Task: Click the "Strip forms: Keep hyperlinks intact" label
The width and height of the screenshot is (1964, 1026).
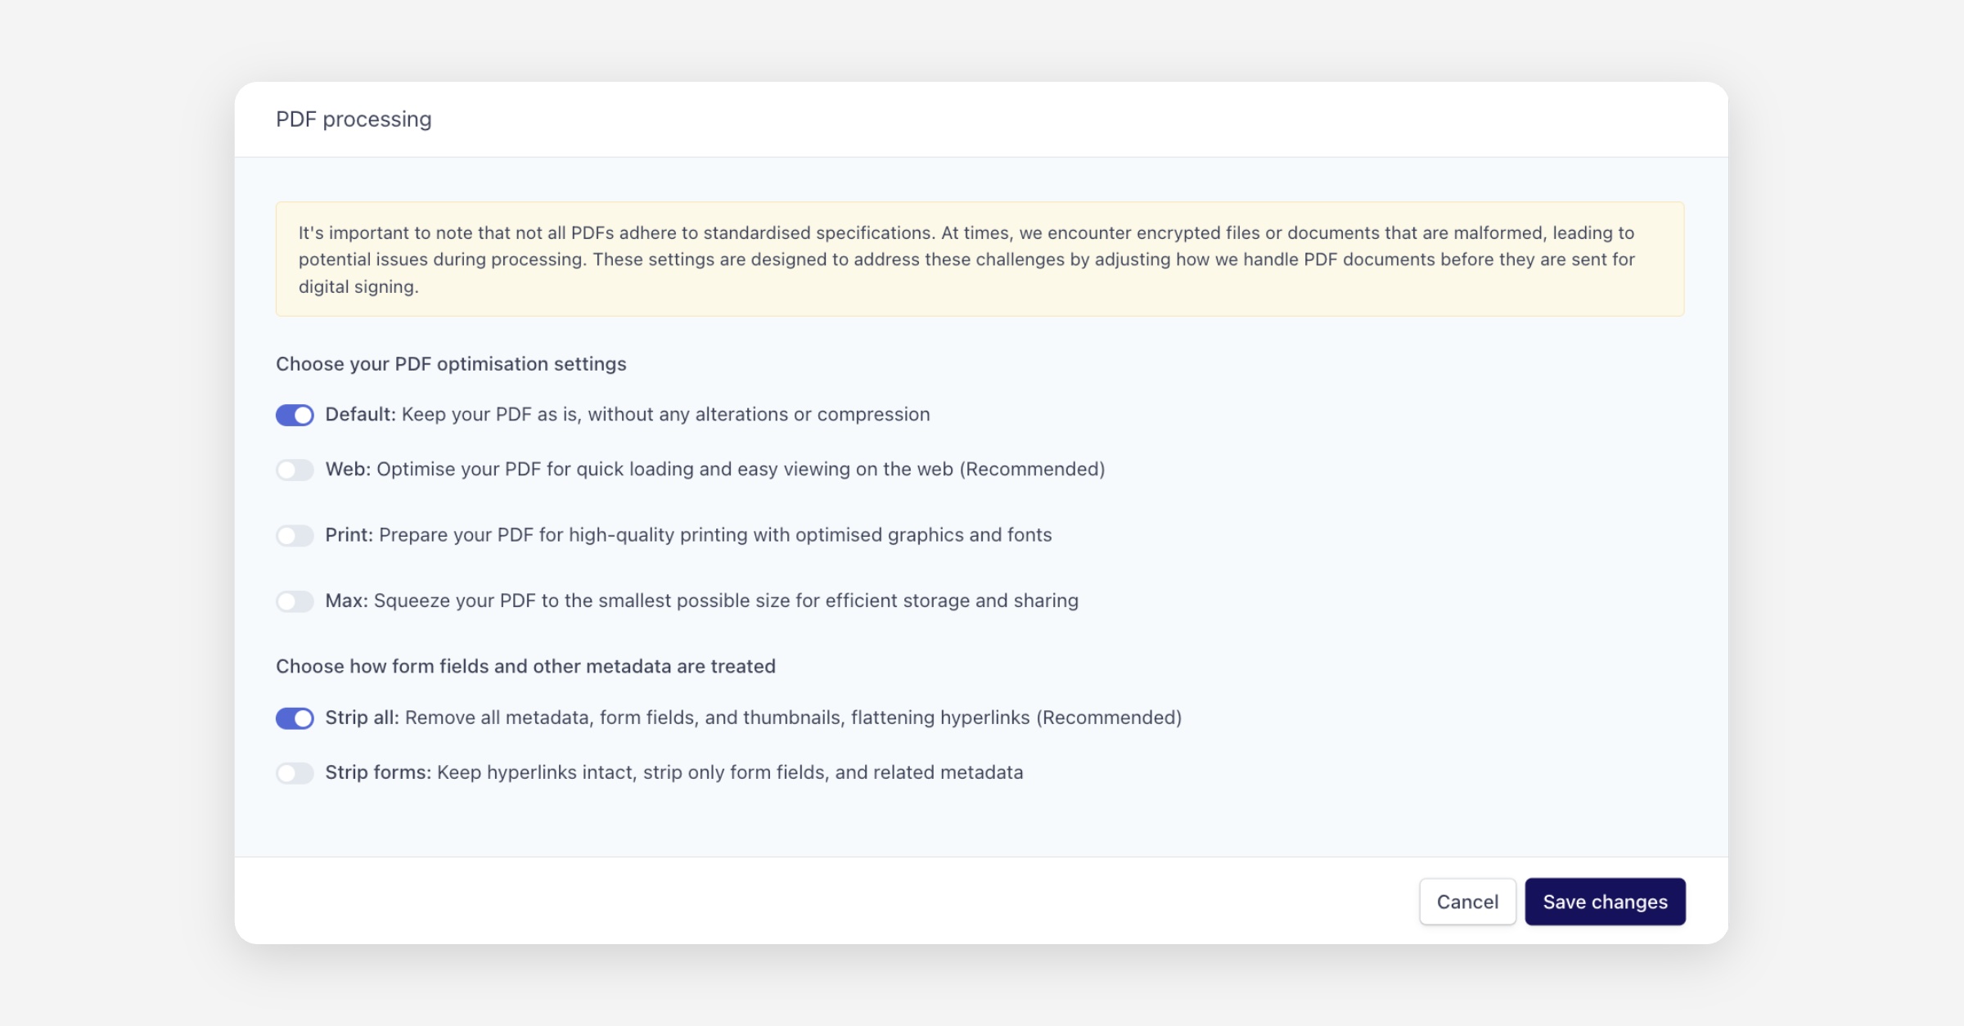Action: 673,772
